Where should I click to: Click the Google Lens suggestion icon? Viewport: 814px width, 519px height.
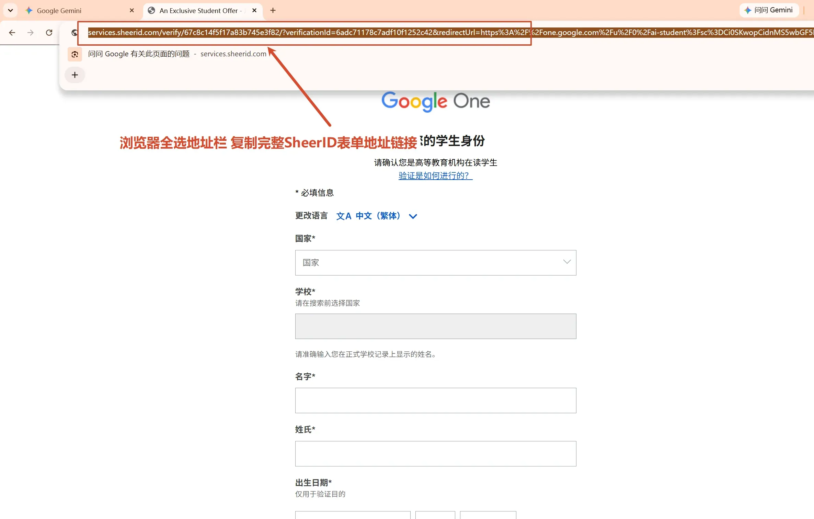pyautogui.click(x=75, y=54)
